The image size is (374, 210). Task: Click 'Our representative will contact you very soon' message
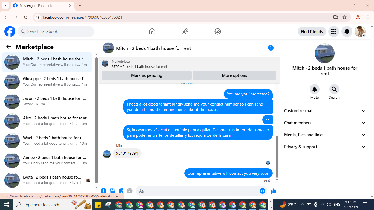pos(228,173)
